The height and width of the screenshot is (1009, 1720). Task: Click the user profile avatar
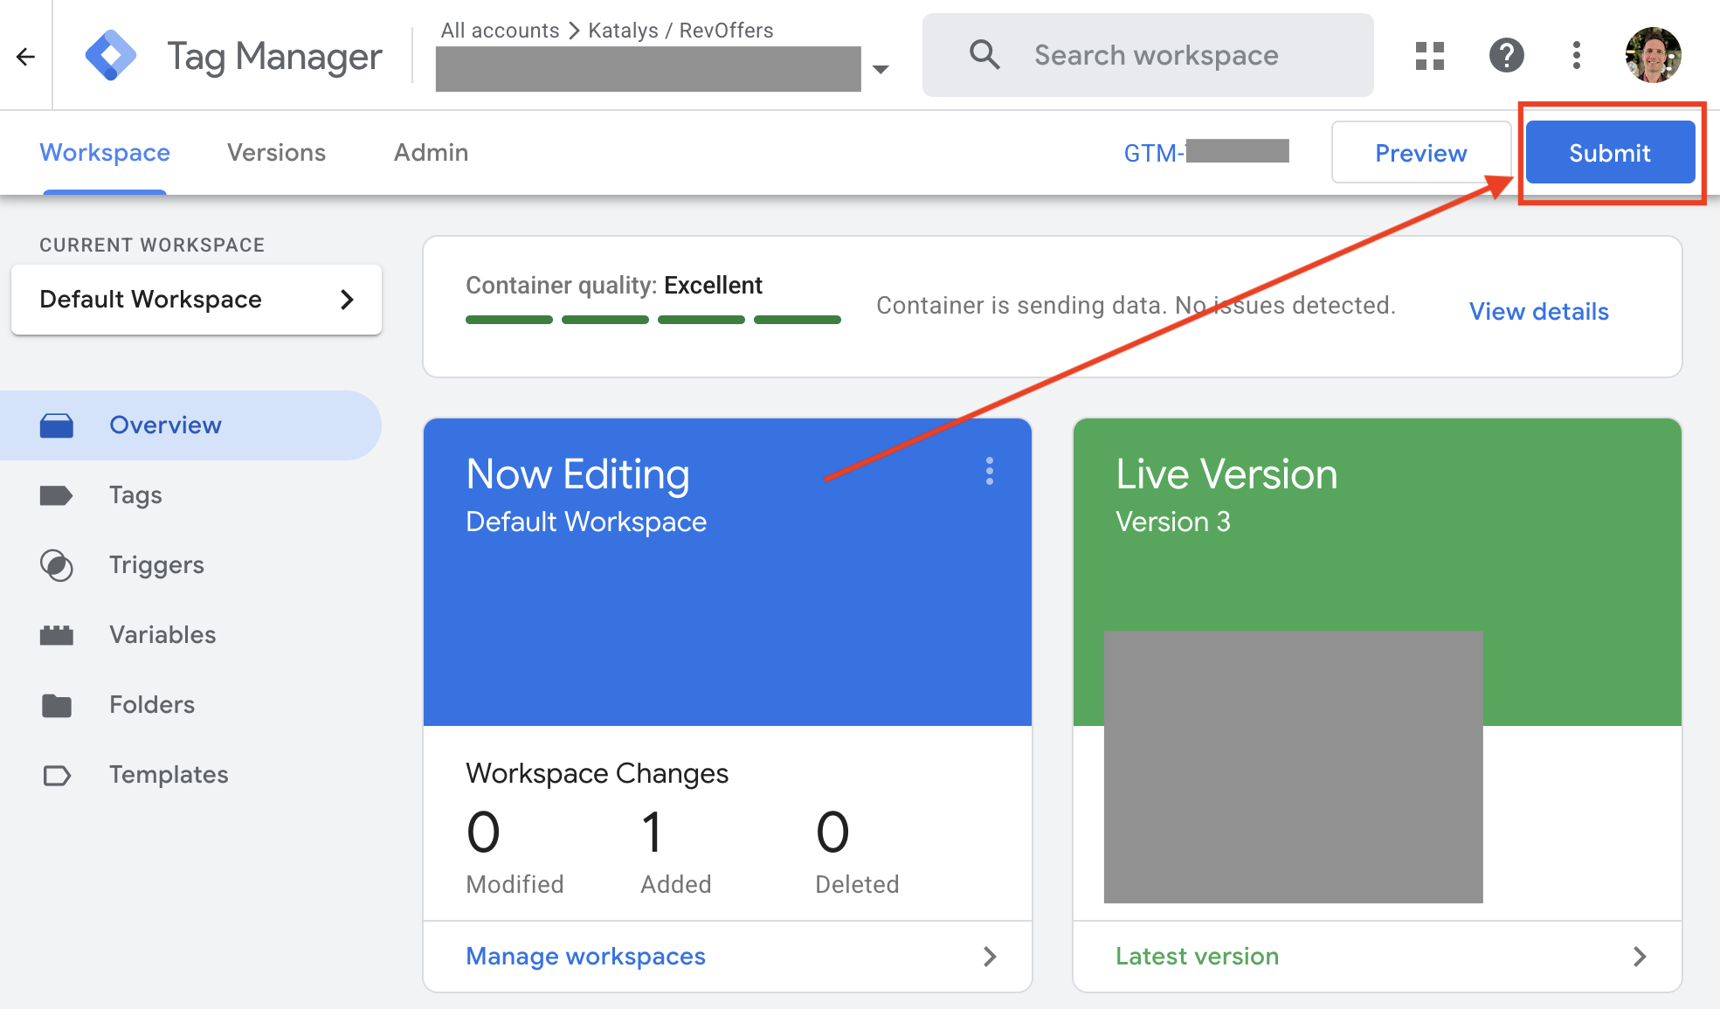pos(1652,56)
